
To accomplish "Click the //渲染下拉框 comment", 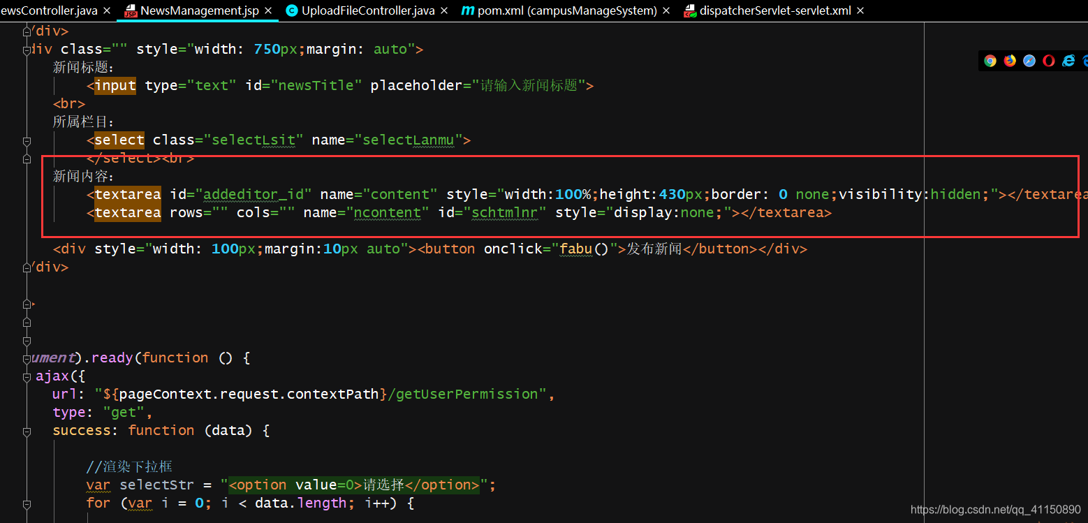I will point(129,467).
